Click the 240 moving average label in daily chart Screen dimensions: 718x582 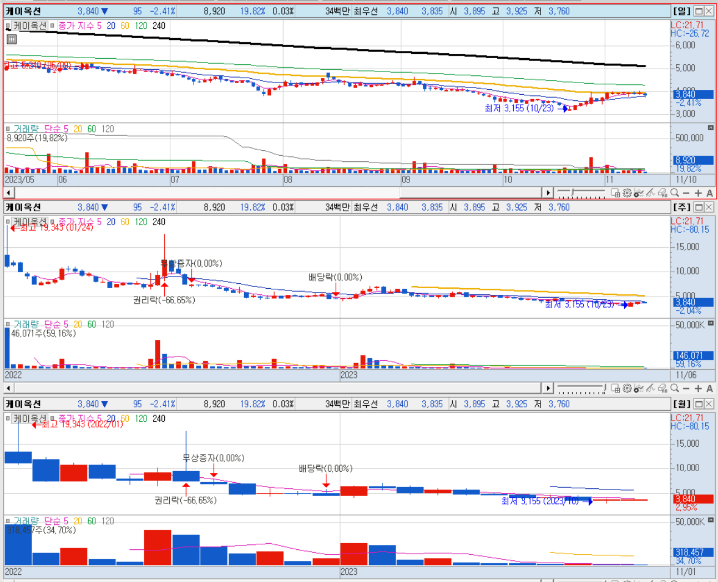159,25
